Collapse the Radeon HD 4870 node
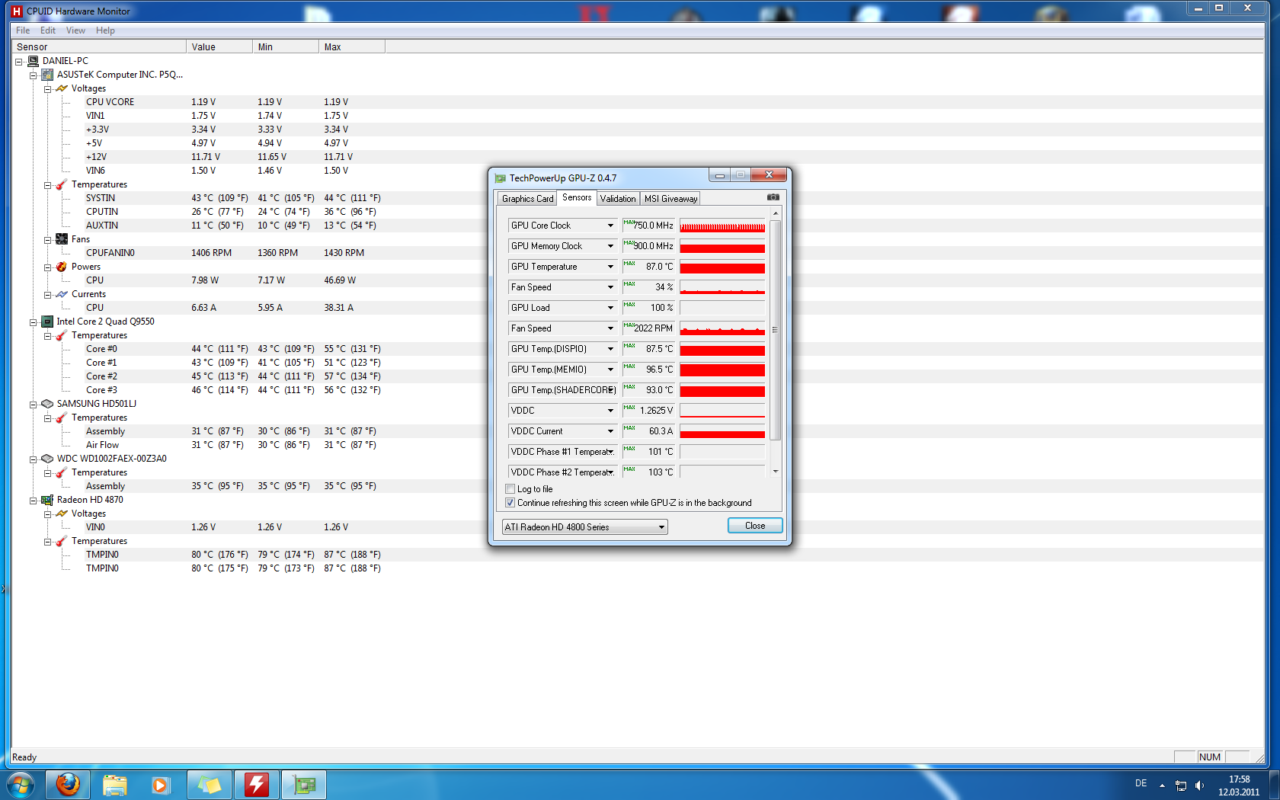This screenshot has width=1280, height=800. pos(33,500)
